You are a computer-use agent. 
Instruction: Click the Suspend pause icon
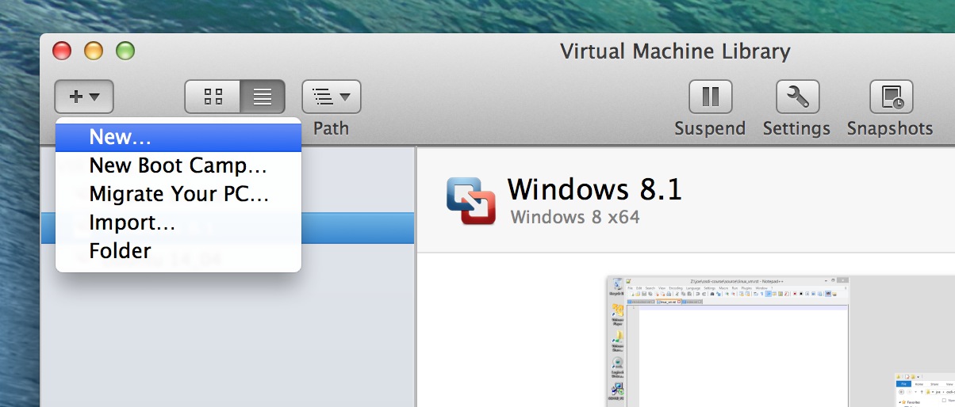tap(710, 97)
